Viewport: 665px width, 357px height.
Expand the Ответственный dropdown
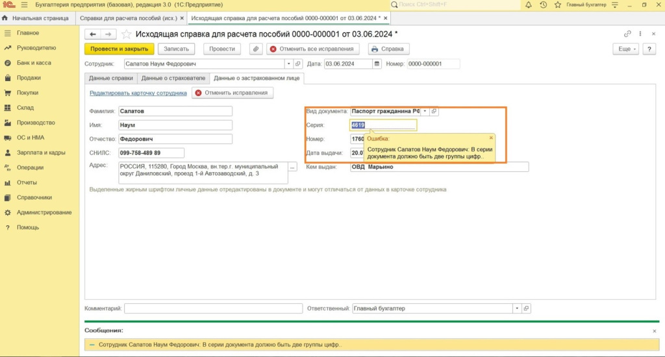click(x=517, y=308)
